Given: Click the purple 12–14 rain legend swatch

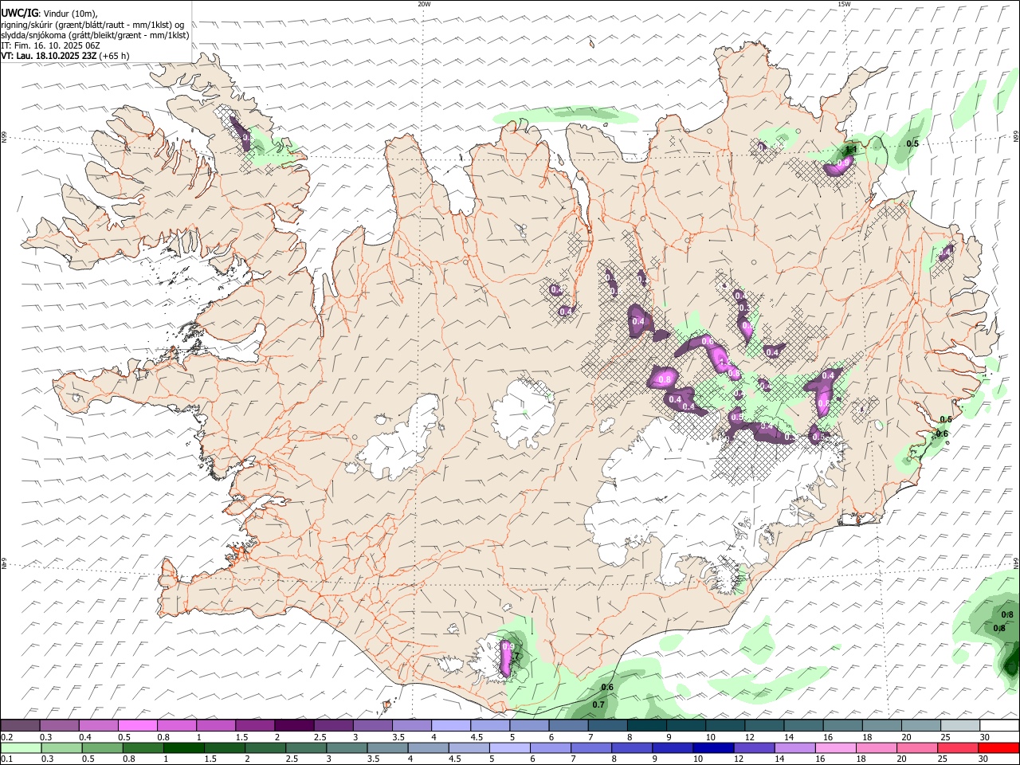Looking at the screenshot, I should [755, 747].
